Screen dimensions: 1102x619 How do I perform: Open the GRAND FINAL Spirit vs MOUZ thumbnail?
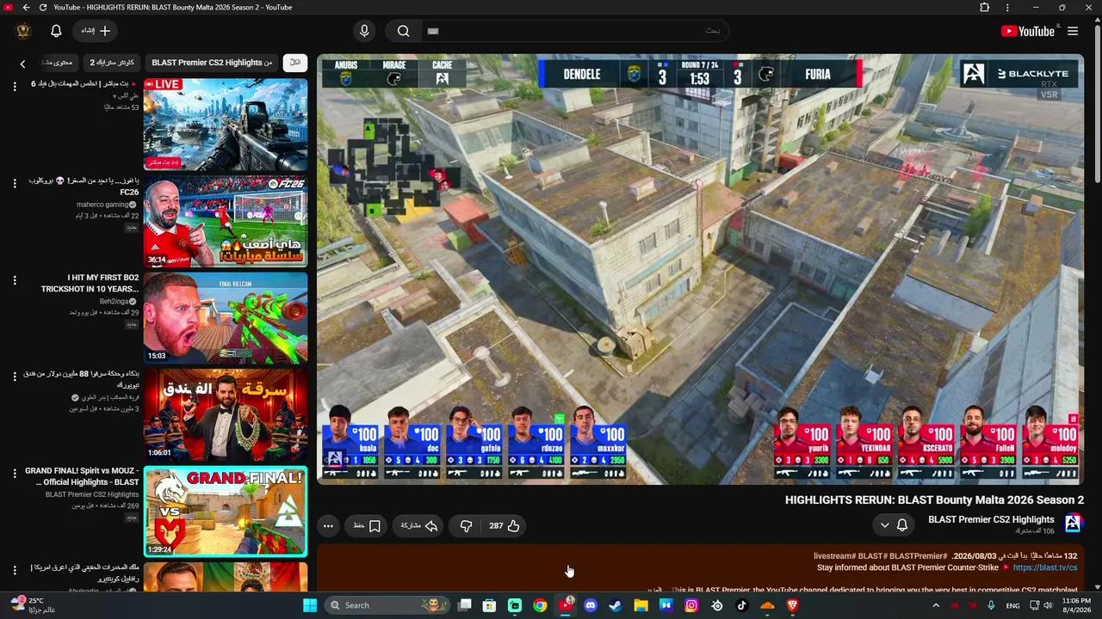coord(226,512)
